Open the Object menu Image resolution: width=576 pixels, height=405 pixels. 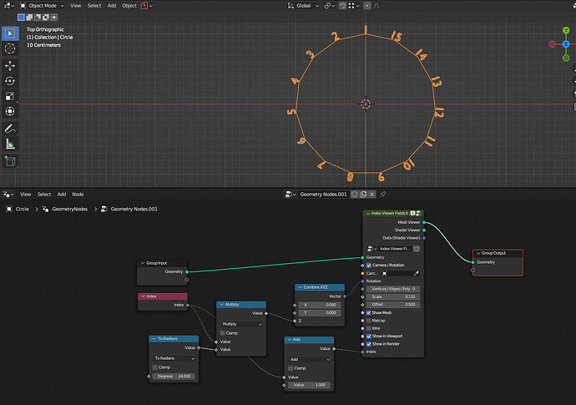click(129, 6)
